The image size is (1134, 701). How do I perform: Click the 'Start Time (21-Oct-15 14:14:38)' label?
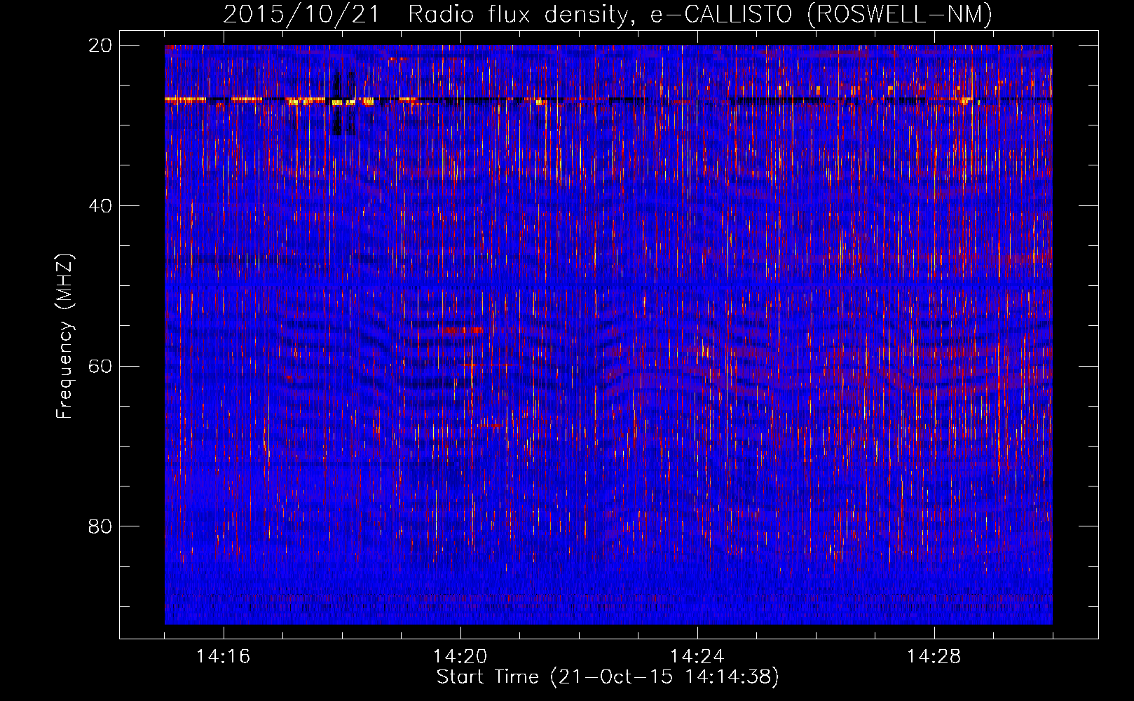(x=608, y=677)
